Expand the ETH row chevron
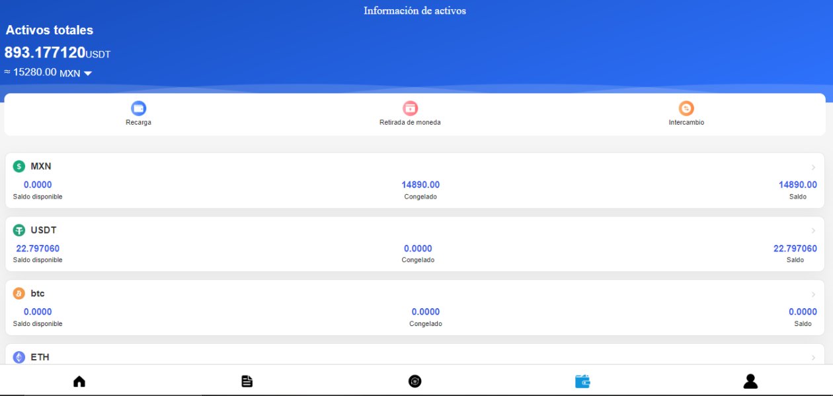 pos(814,358)
